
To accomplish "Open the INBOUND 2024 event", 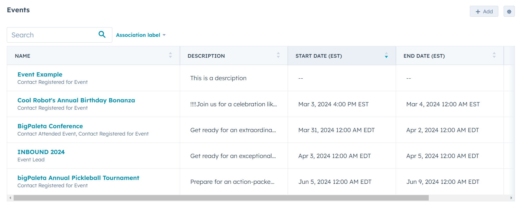I will [41, 152].
